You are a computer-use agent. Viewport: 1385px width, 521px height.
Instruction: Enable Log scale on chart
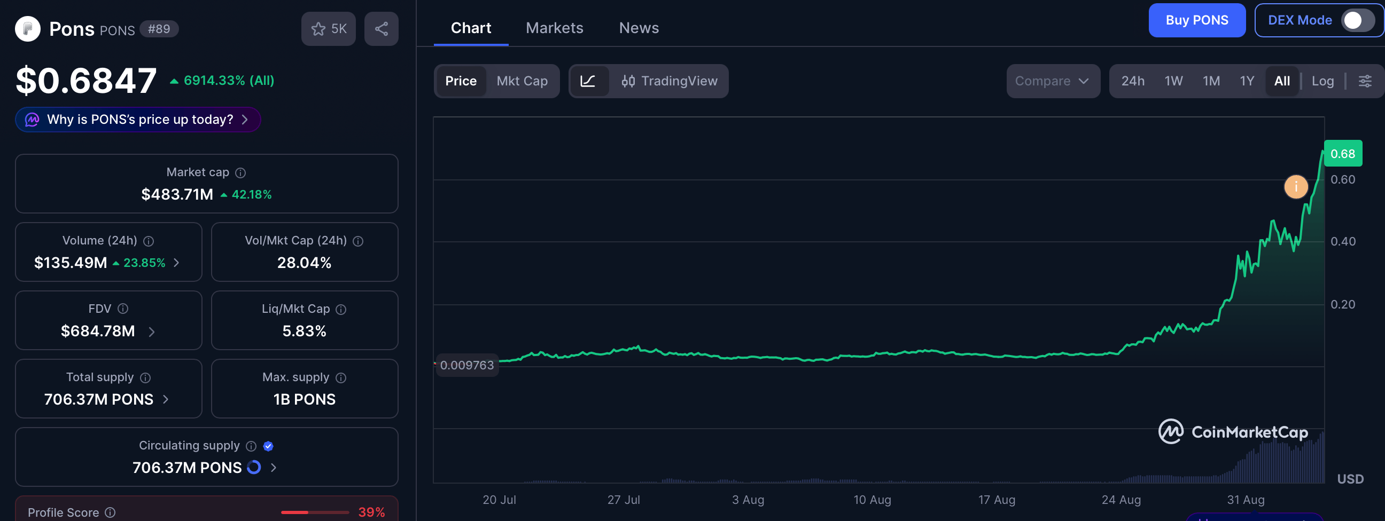[1322, 81]
